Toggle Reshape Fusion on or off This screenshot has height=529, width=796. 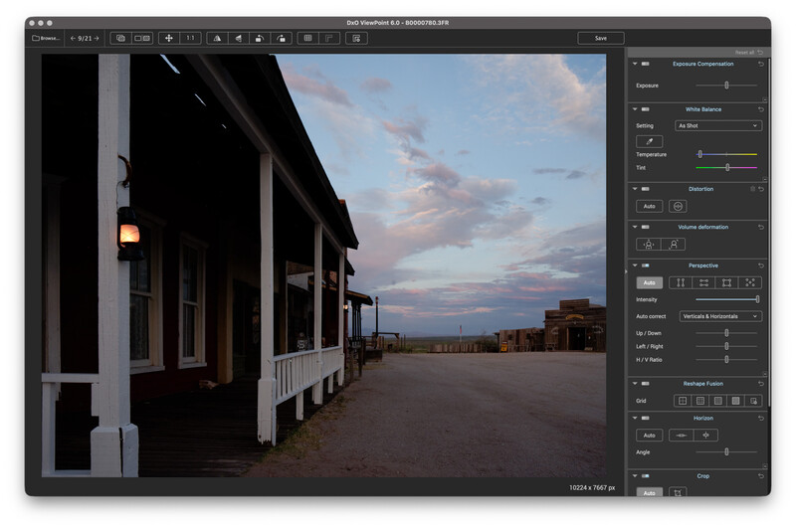click(x=645, y=384)
